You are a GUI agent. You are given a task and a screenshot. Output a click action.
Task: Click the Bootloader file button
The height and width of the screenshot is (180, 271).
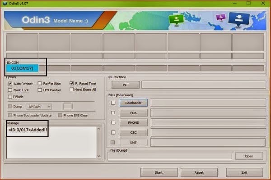[x=133, y=103]
